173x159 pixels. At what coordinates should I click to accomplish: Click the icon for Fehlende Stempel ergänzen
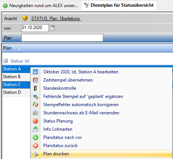[x=36, y=97]
